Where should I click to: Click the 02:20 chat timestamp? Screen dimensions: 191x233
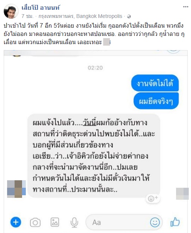click(95, 68)
